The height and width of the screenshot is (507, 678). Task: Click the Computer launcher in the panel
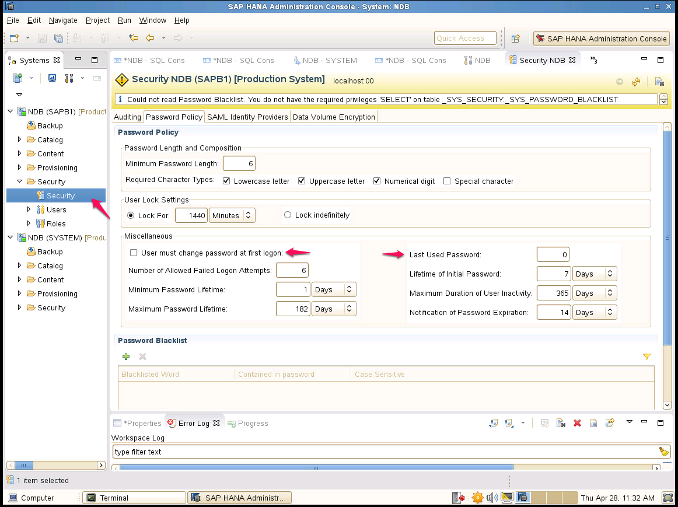tap(31, 498)
